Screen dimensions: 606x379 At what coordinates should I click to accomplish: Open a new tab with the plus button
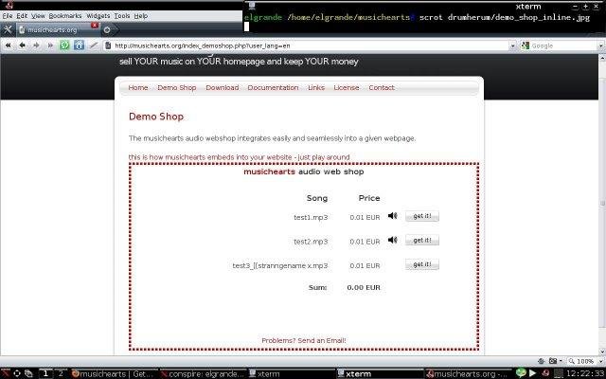point(107,29)
